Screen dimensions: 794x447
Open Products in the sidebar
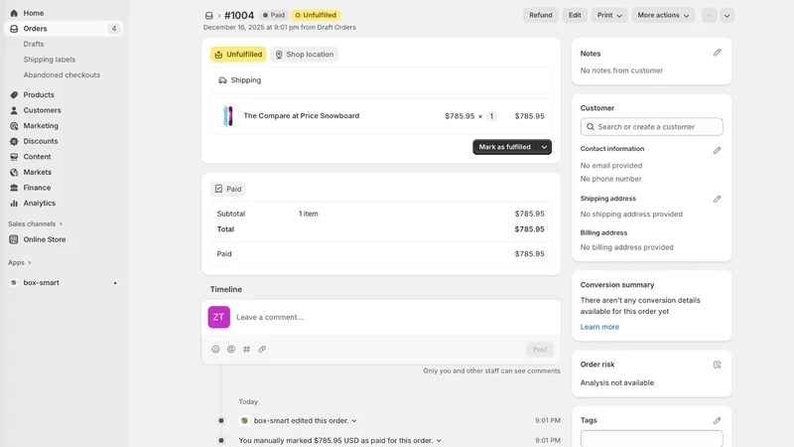pos(39,94)
